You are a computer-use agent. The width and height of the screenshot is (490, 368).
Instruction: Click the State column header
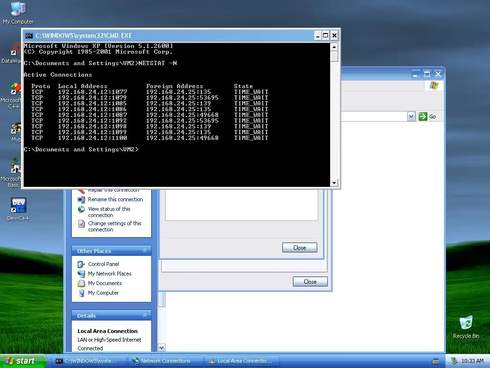(244, 86)
